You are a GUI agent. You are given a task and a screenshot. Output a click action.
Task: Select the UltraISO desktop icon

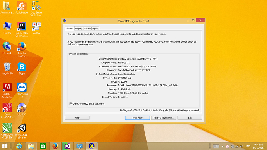(x=22, y=109)
